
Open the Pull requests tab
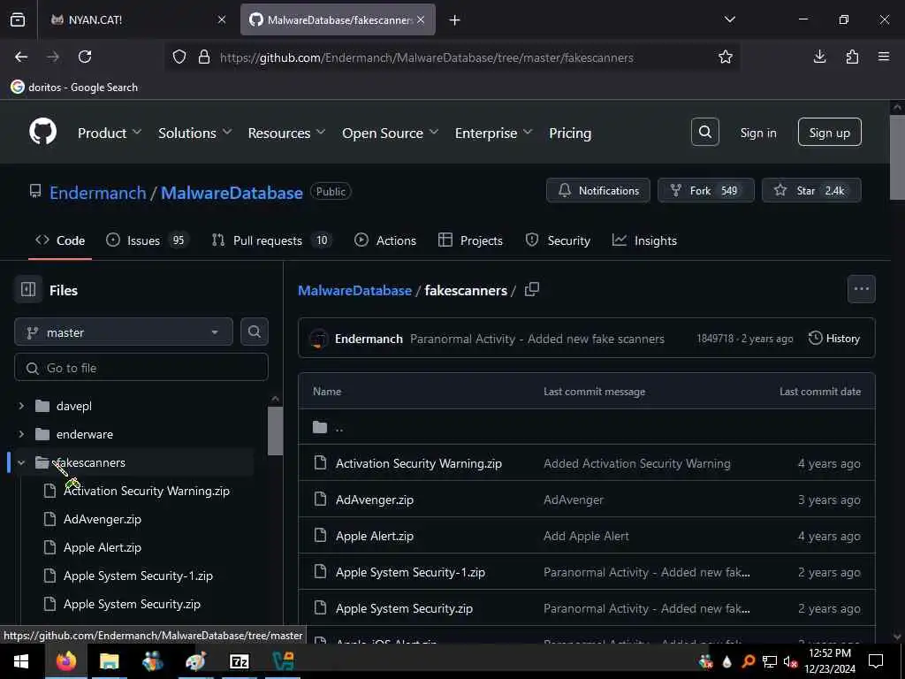[272, 240]
